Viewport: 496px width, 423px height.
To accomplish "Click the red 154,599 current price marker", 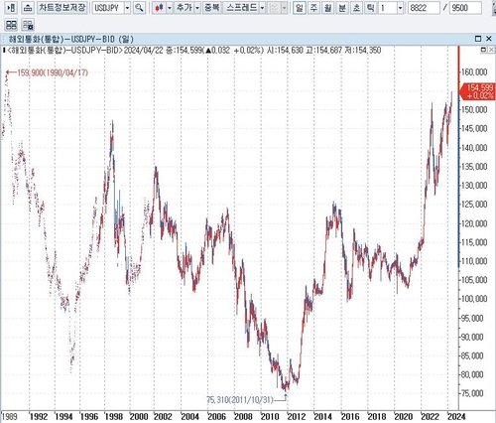I will 478,91.
